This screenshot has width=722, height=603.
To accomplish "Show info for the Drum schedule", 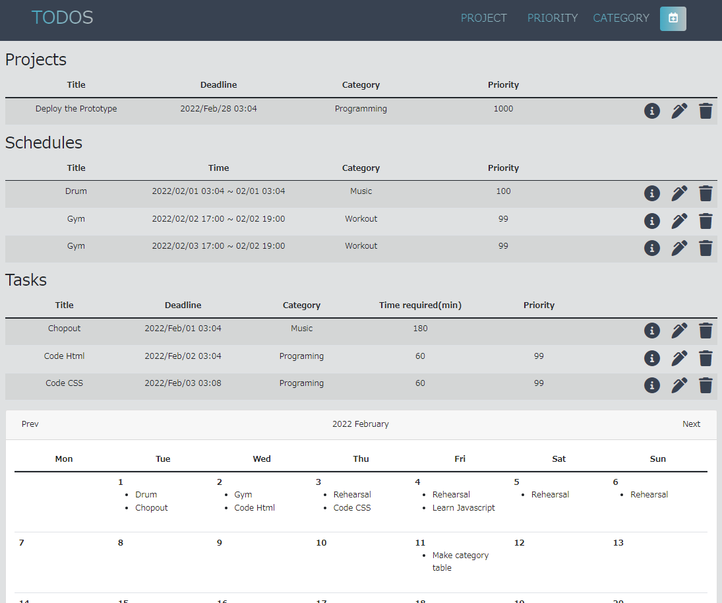I will [651, 193].
